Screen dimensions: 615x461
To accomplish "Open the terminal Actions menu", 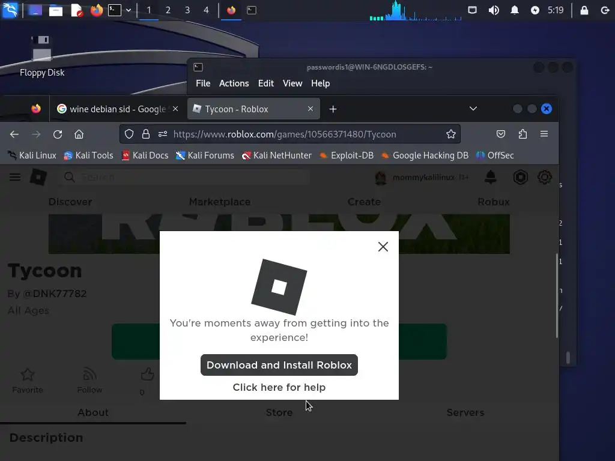I will click(x=234, y=83).
